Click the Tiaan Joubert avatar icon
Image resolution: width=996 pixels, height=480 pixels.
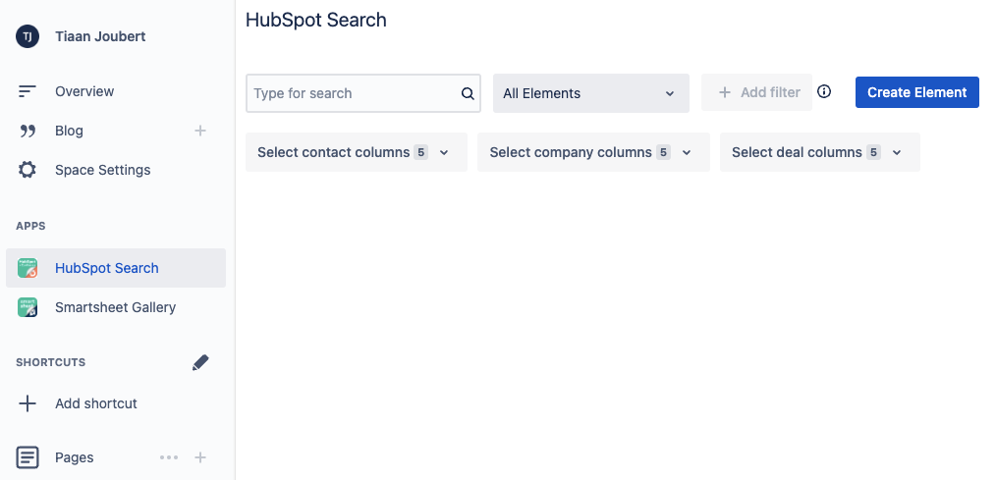click(28, 37)
